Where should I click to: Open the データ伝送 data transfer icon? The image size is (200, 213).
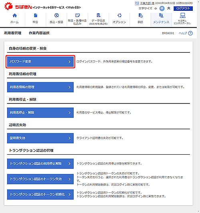click(x=98, y=15)
